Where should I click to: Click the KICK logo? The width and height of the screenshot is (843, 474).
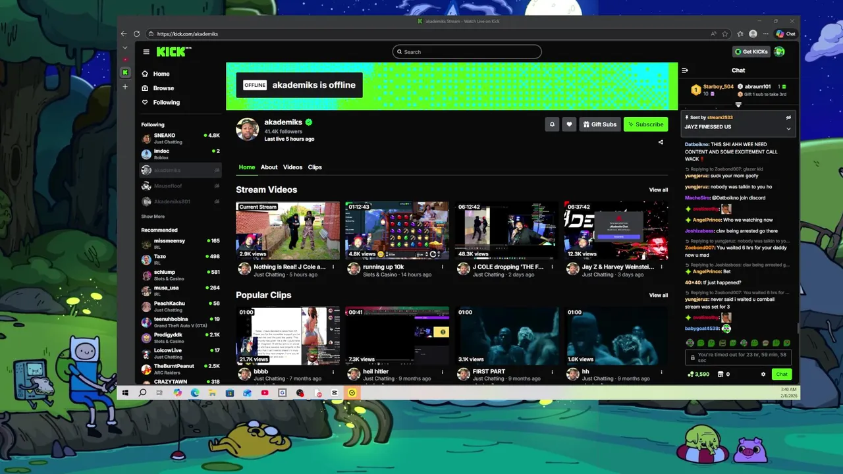point(173,51)
